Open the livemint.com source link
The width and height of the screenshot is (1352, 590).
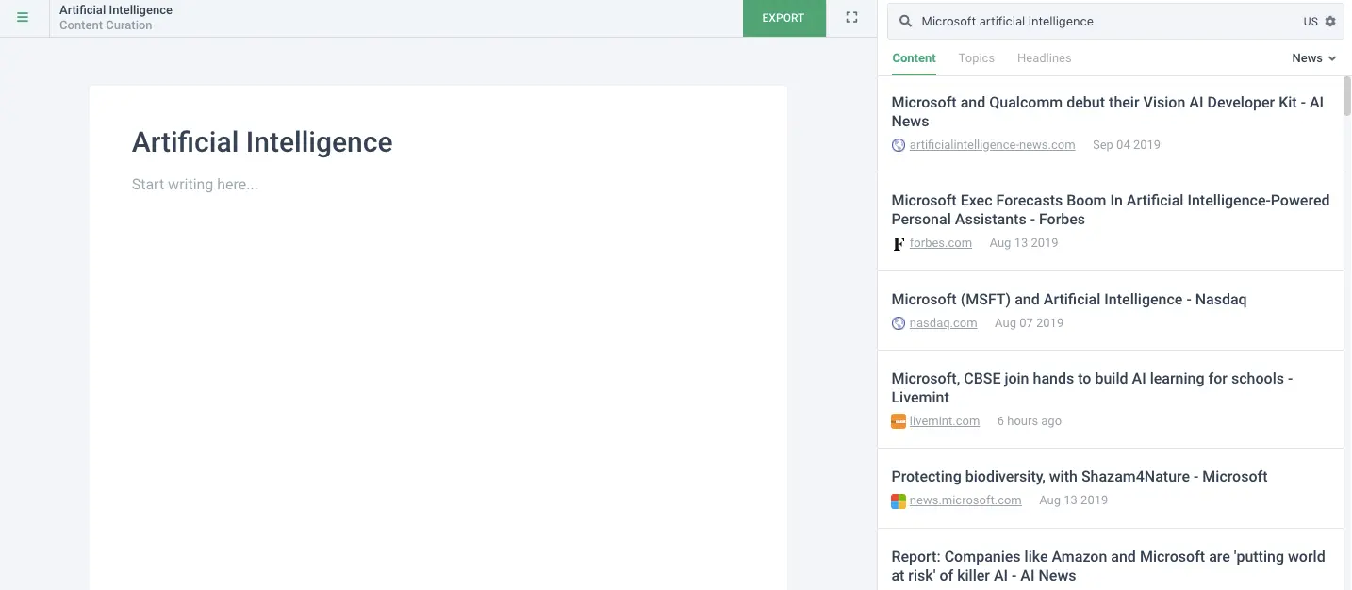[x=944, y=421]
